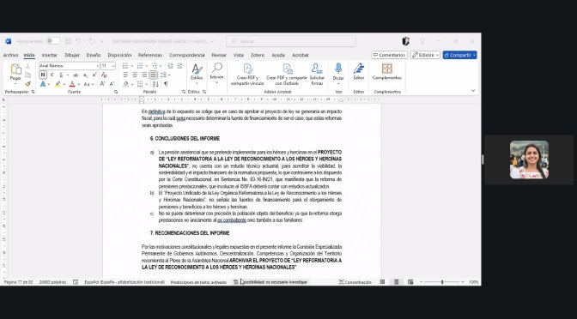
Task: Toggle strikethrough formatting
Action: click(76, 75)
